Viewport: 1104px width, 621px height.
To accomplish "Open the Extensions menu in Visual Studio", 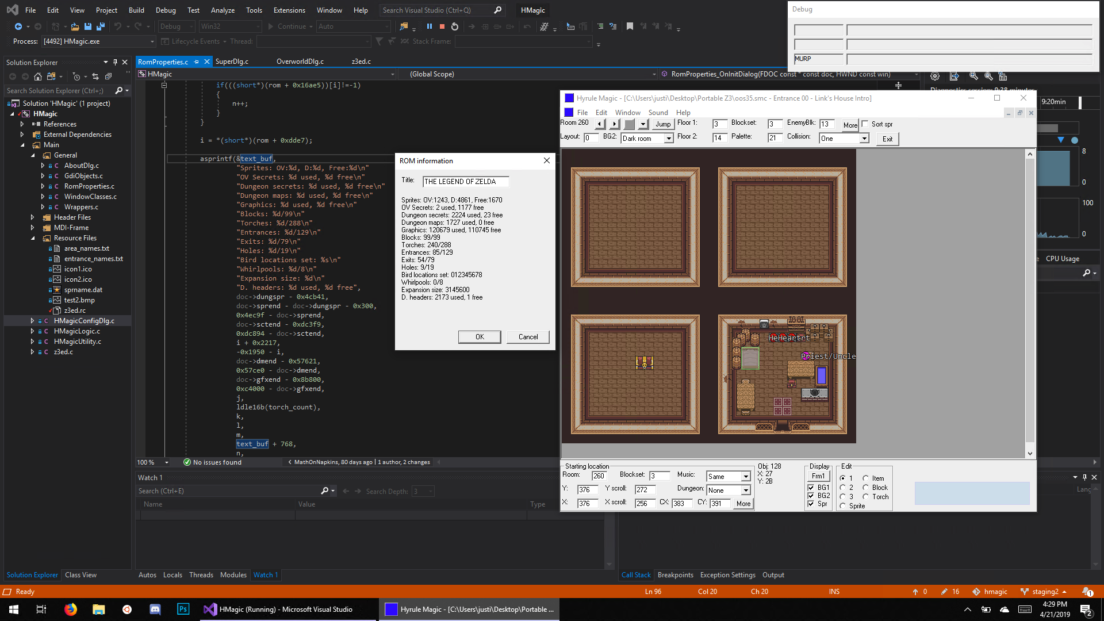I will [x=289, y=10].
